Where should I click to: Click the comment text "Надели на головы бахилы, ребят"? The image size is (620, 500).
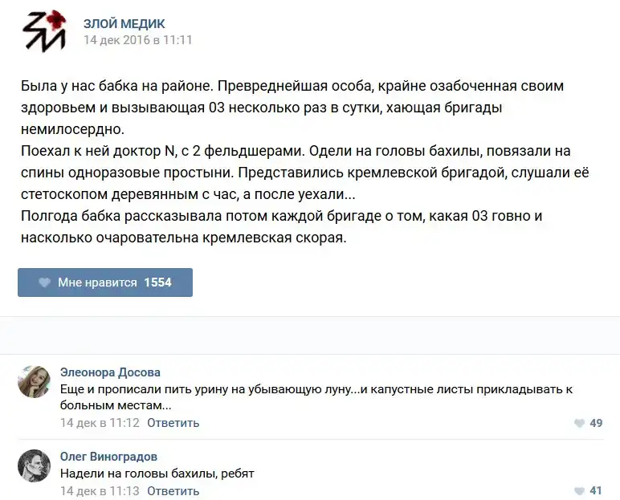157,474
